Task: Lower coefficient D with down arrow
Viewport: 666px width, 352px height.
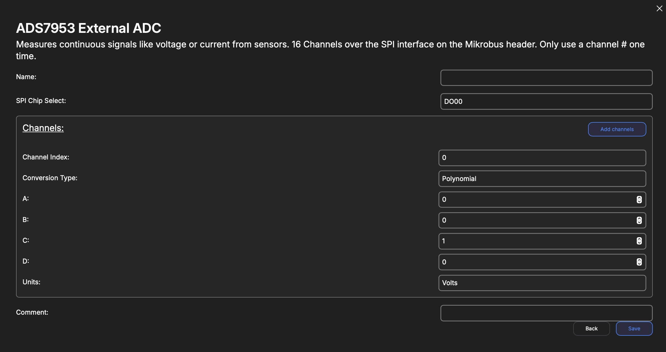Action: pyautogui.click(x=639, y=264)
